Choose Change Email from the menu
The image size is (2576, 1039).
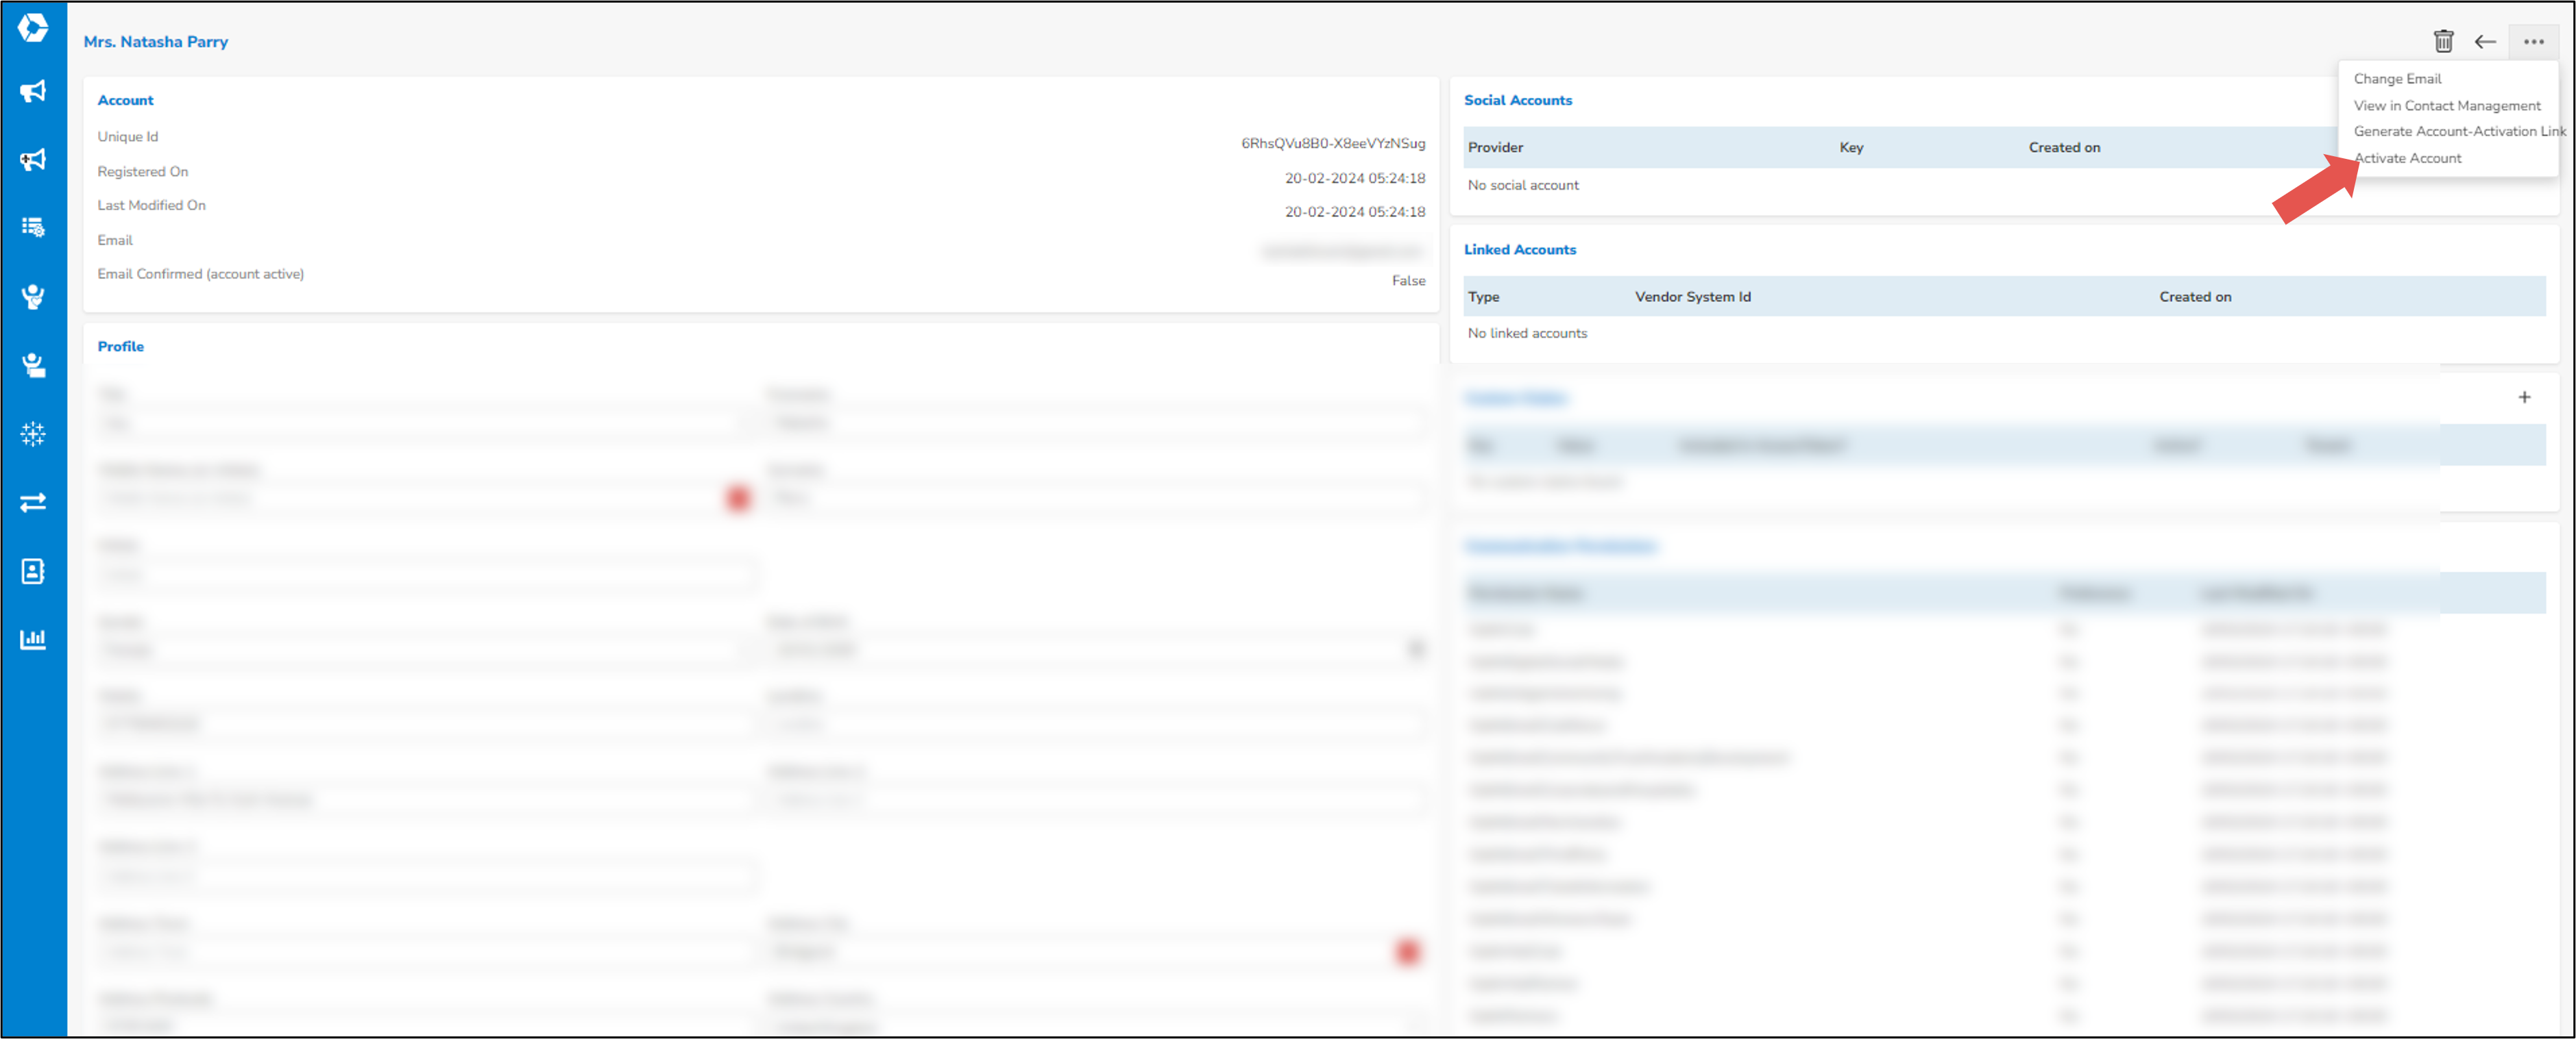point(2397,79)
